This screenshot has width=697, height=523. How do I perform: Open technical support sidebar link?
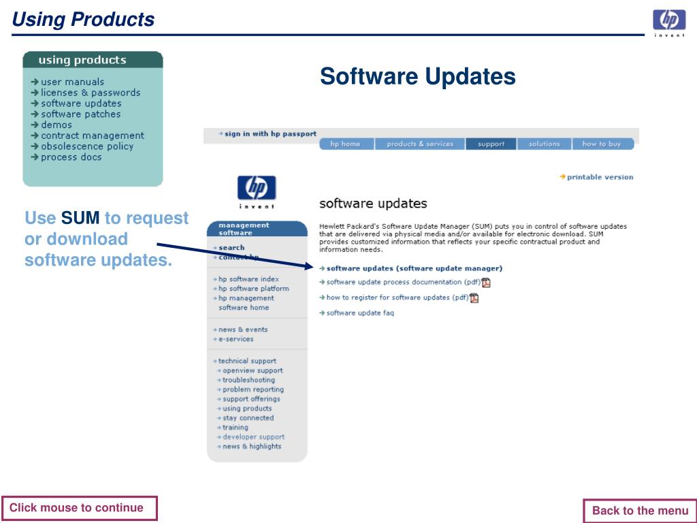[247, 361]
